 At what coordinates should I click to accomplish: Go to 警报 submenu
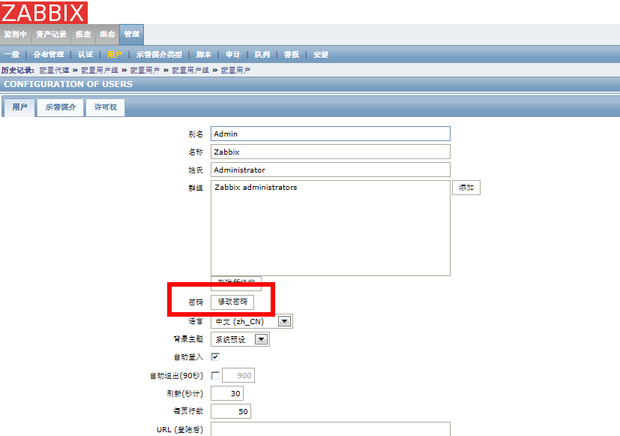click(292, 55)
